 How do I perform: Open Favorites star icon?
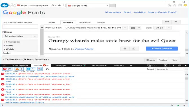click(x=175, y=5)
